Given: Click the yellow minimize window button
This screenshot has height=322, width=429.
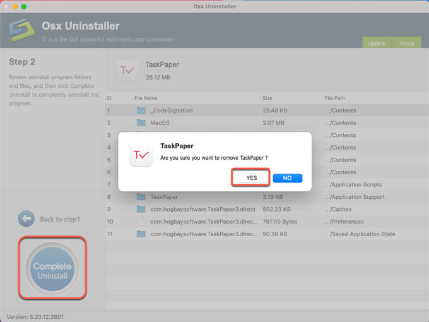Looking at the screenshot, I should tap(15, 6).
